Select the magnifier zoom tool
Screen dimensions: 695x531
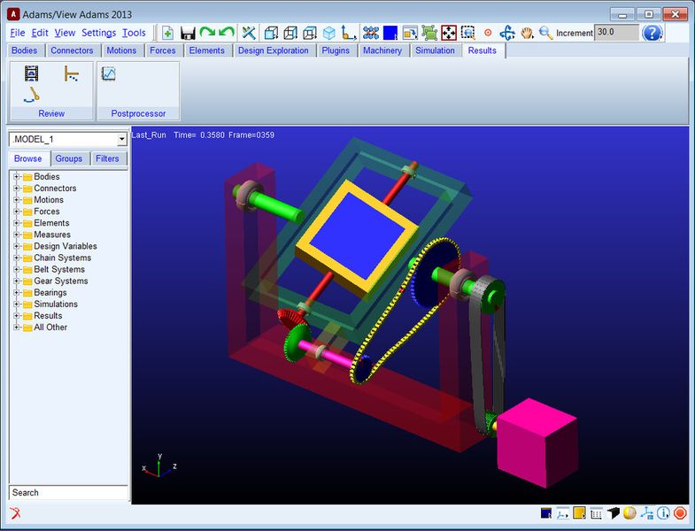point(545,33)
